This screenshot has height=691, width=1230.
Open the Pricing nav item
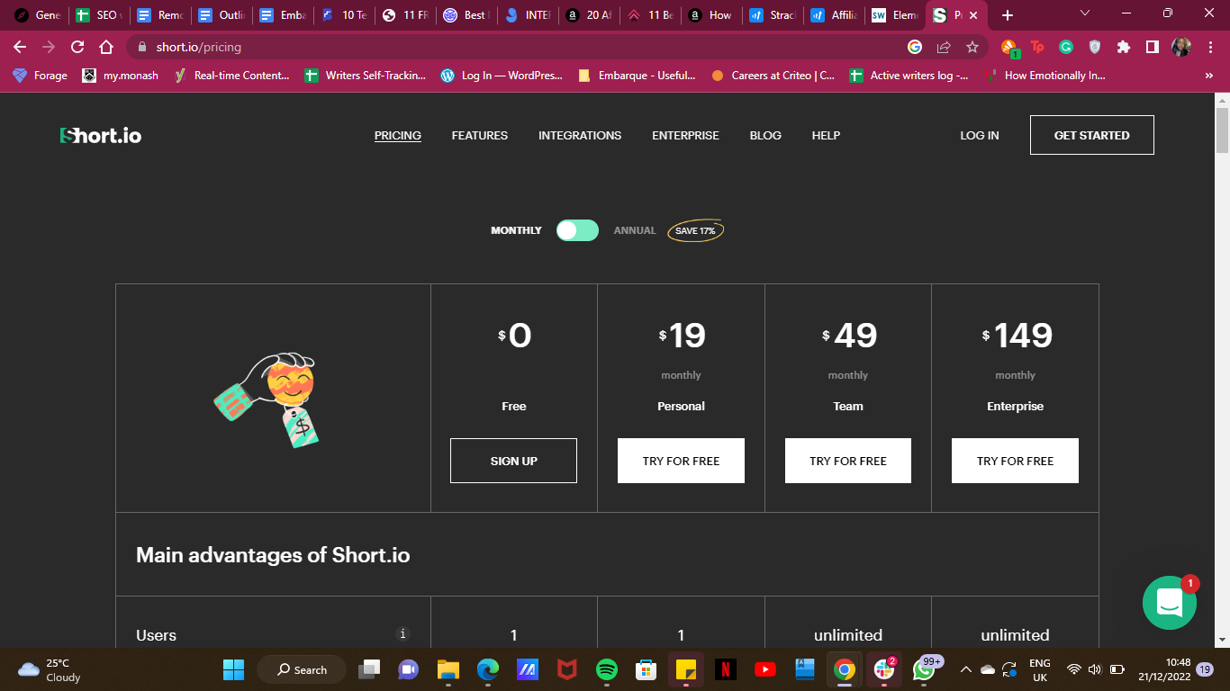pos(398,136)
